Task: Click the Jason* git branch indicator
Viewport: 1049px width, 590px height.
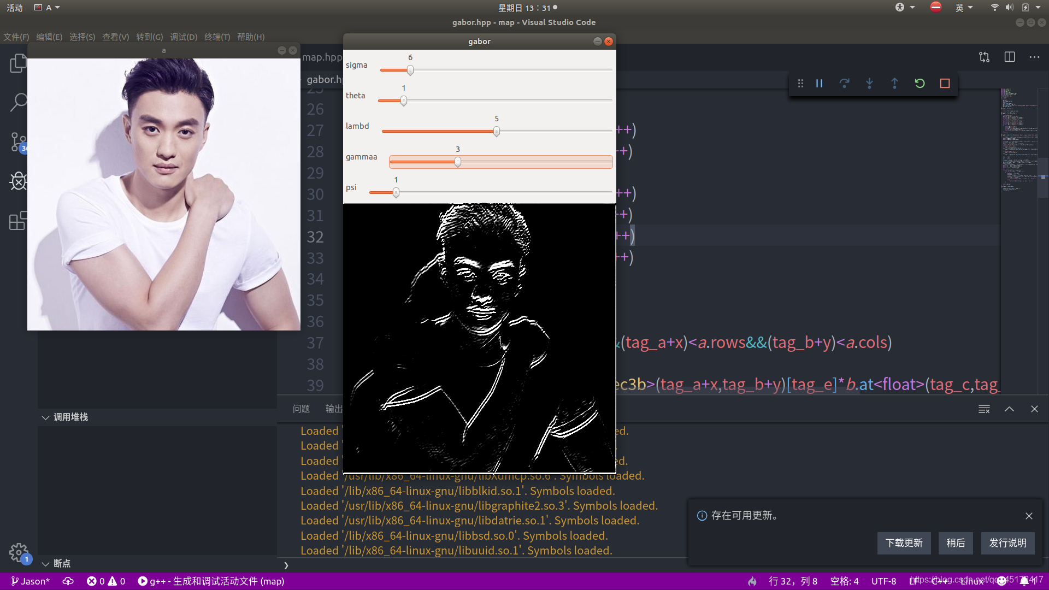Action: point(31,581)
